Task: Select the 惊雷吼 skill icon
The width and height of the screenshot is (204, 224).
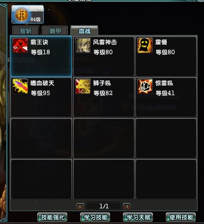Action: point(145,86)
